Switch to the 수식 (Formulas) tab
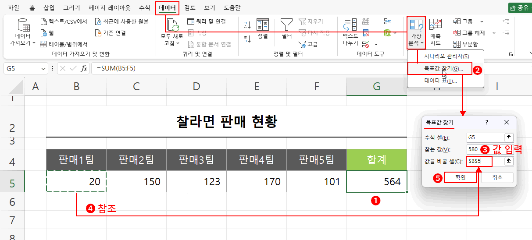Image resolution: width=532 pixels, height=240 pixels. [x=144, y=8]
